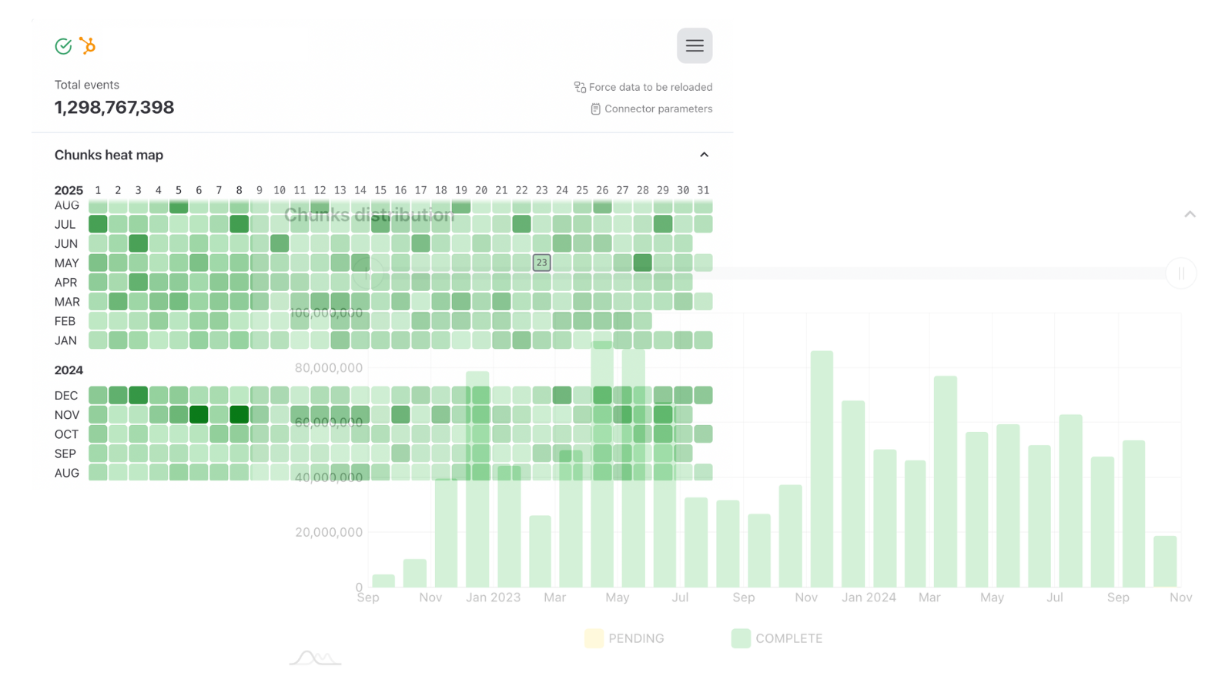Click the selected day 23 marker in May
The image size is (1232, 693).
tap(541, 263)
